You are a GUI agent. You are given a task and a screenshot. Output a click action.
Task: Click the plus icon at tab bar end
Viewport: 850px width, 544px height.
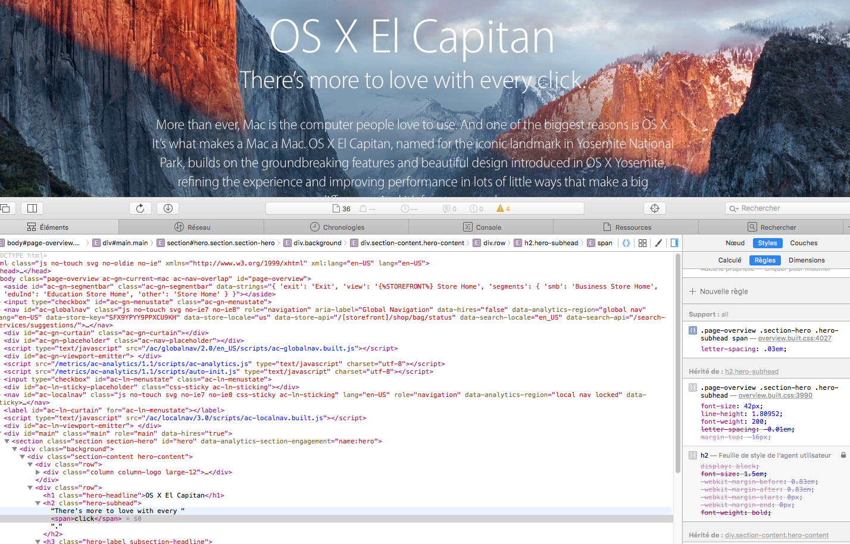point(847,227)
